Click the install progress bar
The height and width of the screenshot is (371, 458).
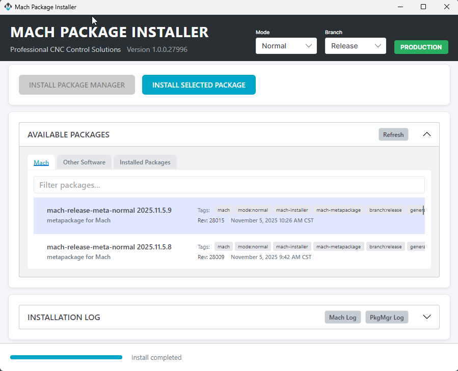pyautogui.click(x=66, y=357)
